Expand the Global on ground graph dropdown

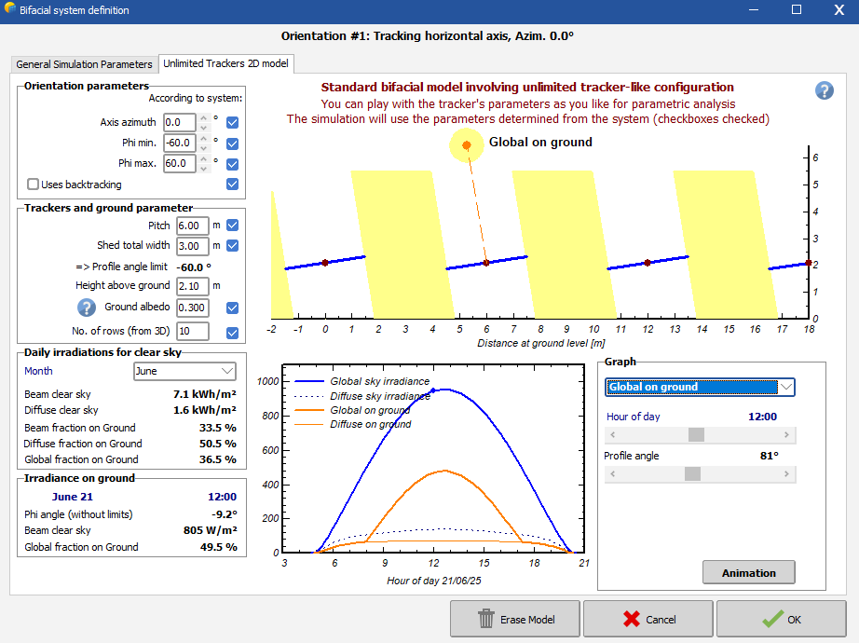(699, 387)
